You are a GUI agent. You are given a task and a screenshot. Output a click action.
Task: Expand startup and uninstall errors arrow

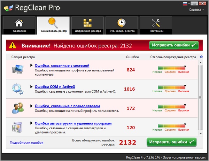(31, 123)
